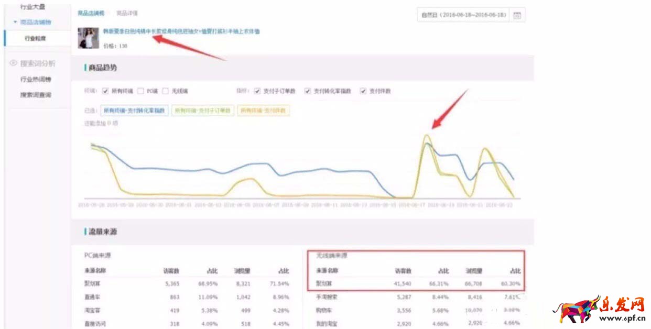Select 行业大盘 in the sidebar
This screenshot has width=651, height=329.
[32, 7]
